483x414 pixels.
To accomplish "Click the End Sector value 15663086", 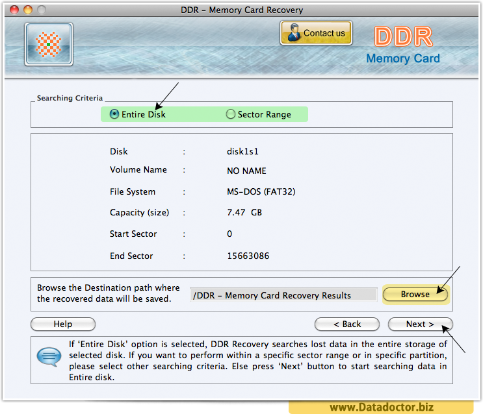I will tap(248, 256).
